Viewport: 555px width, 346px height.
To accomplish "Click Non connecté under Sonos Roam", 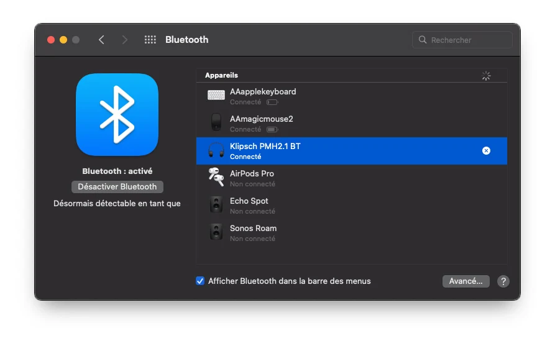I will tap(252, 239).
